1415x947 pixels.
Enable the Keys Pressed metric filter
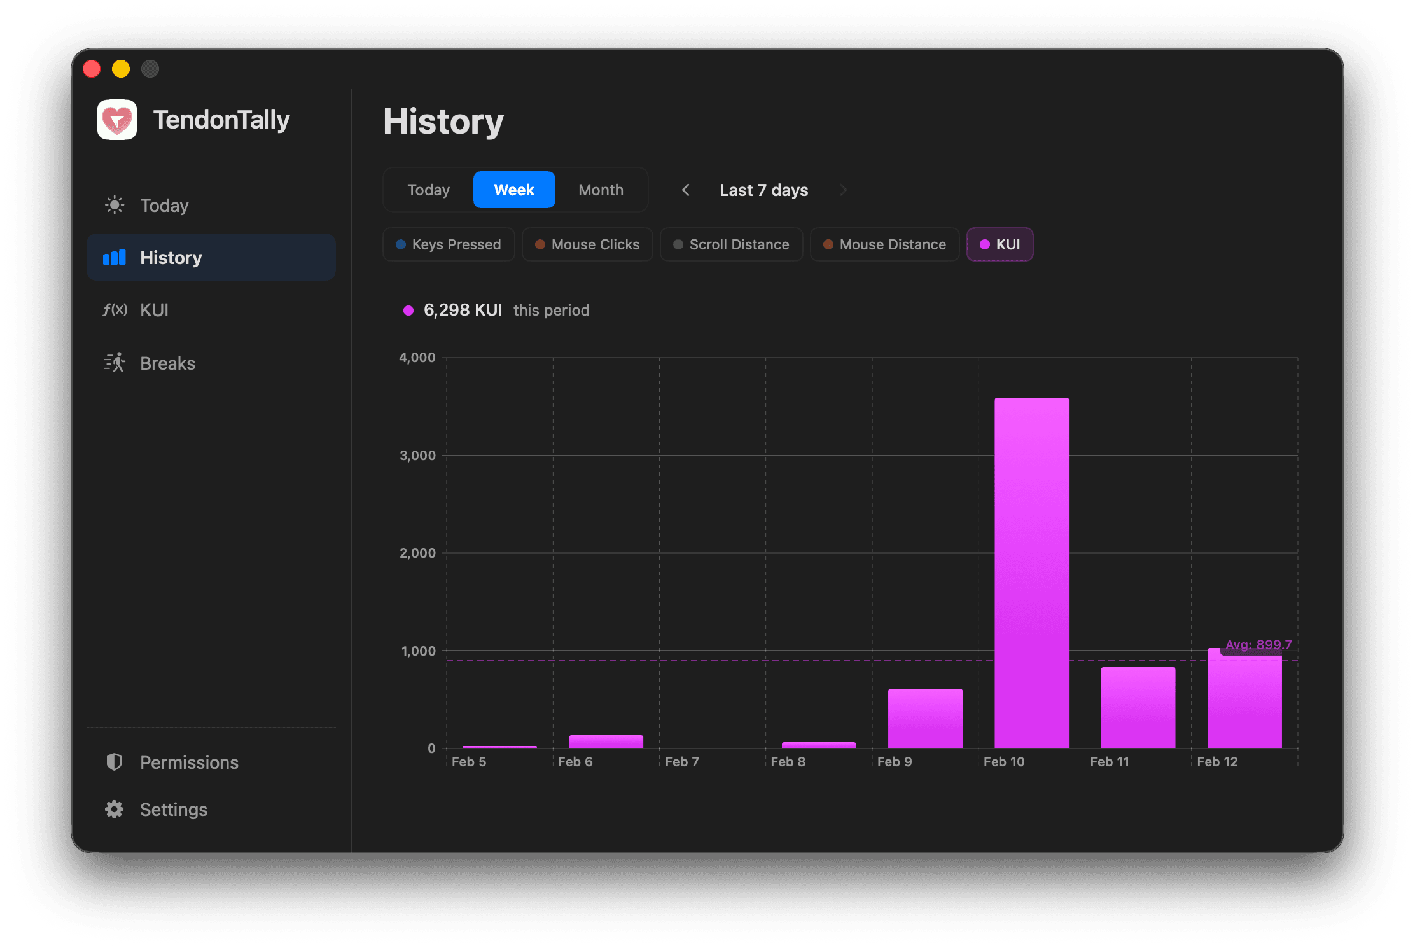tap(449, 244)
